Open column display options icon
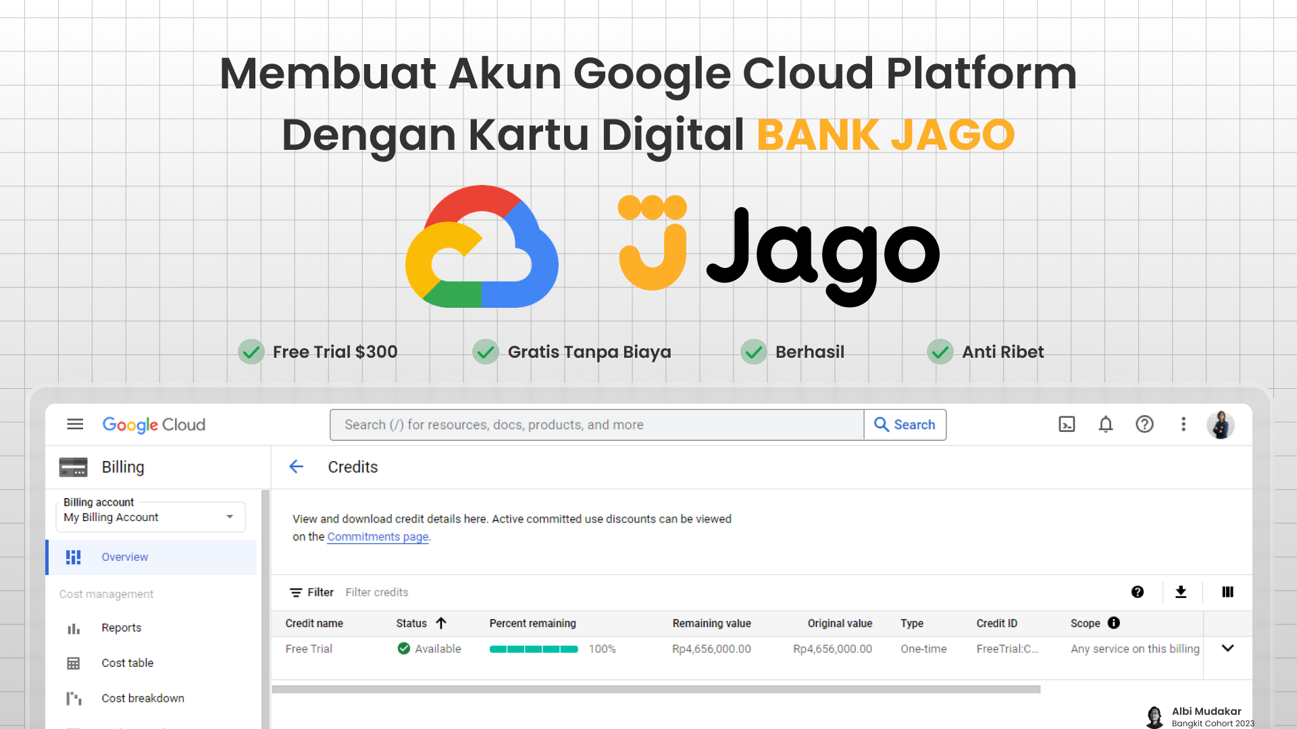1297x729 pixels. point(1227,592)
